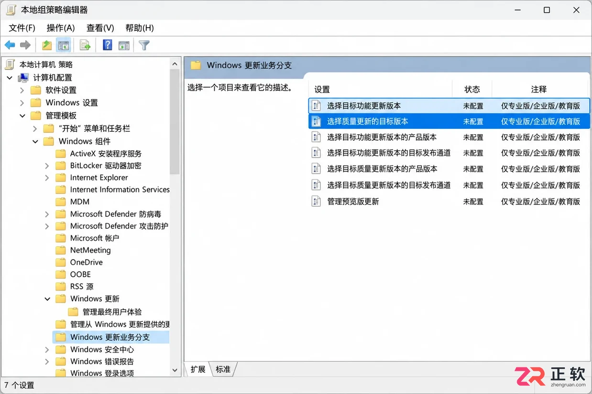Expand the Internet Explorer node
This screenshot has height=394, width=592.
click(x=47, y=178)
